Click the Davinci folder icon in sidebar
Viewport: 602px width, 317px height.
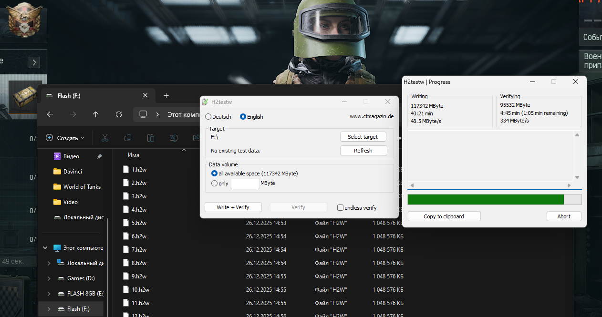(57, 171)
